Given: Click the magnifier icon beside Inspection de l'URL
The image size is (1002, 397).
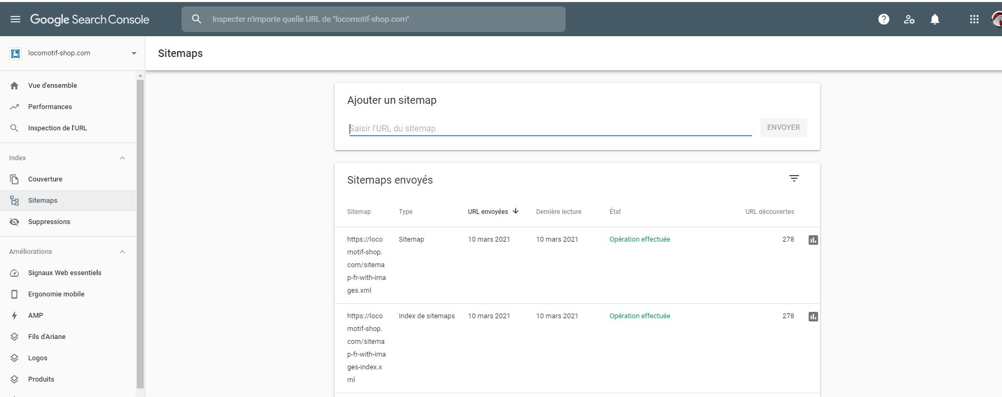Looking at the screenshot, I should [14, 128].
